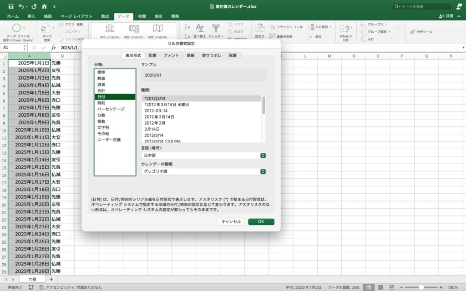
Task: Select the 六曜 sheet tab
Action: point(32,279)
